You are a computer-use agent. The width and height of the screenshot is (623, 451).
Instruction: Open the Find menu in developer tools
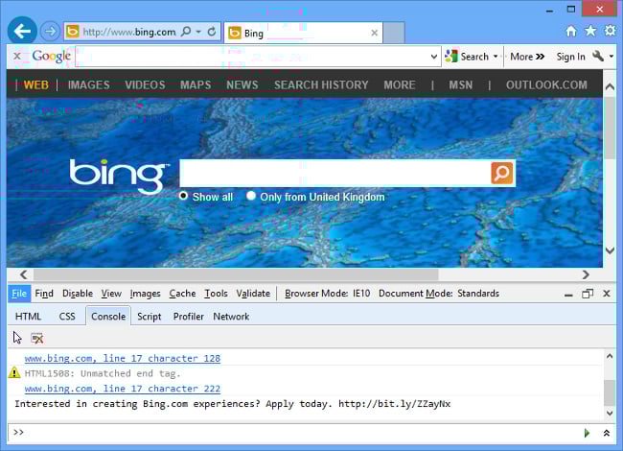(44, 294)
